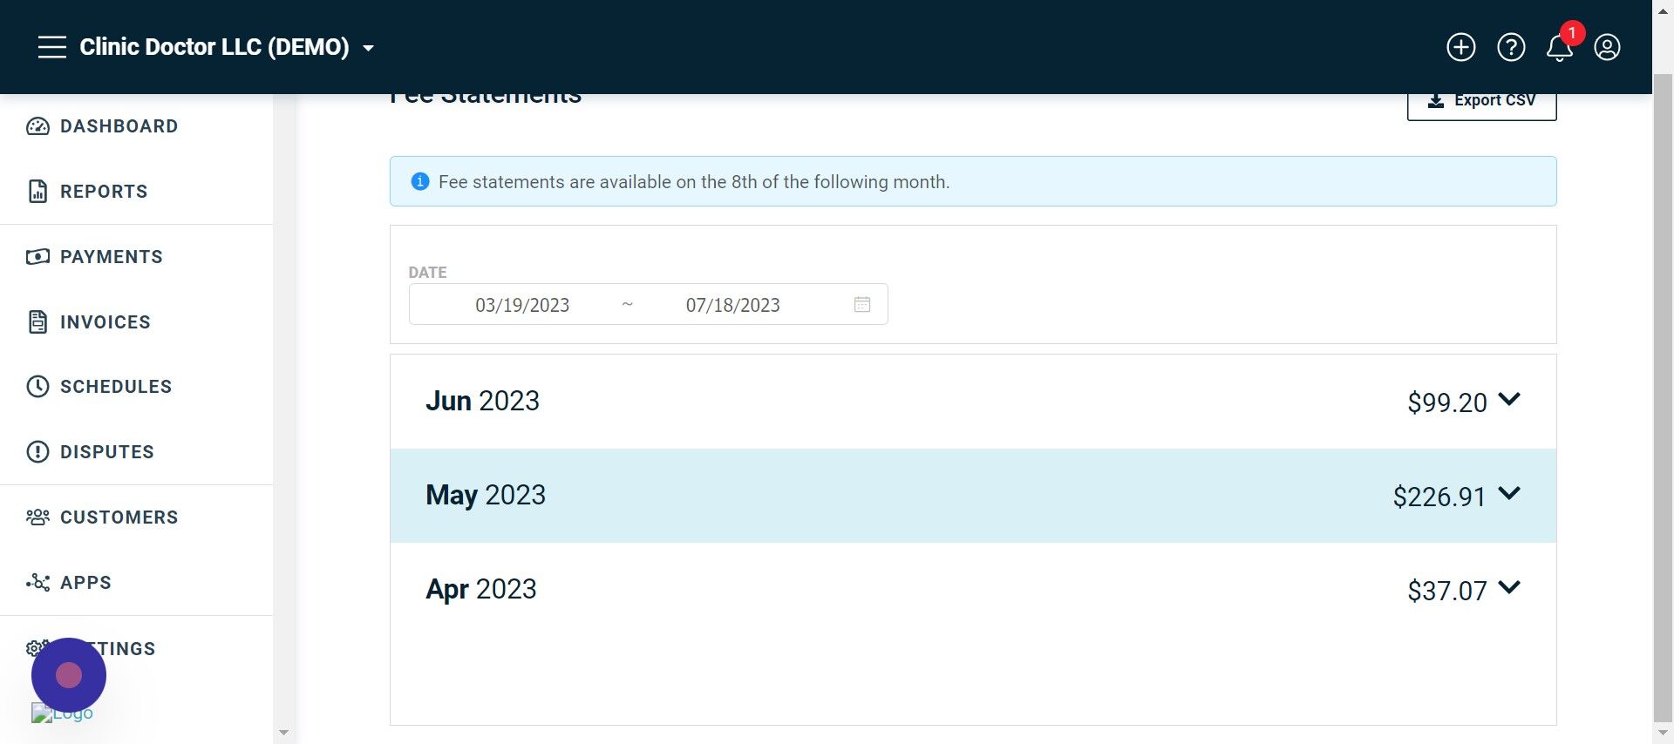Open the date range calendar icon
The width and height of the screenshot is (1674, 744).
pos(862,304)
